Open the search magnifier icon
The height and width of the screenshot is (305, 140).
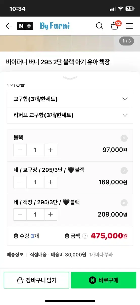(100, 26)
